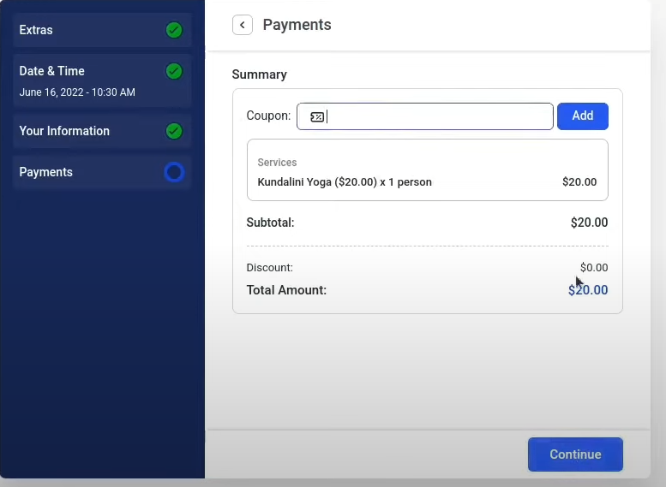Click the green checkmark next to Extras
666x487 pixels.
pyautogui.click(x=174, y=30)
